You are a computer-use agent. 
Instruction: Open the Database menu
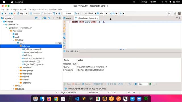pyautogui.click(x=43, y=10)
